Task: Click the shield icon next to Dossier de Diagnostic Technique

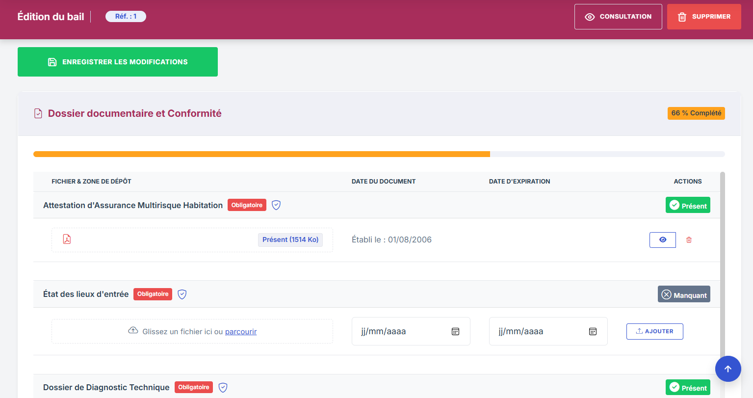Action: click(223, 388)
